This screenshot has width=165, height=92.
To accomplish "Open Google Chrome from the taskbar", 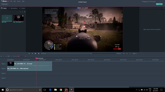I will point(61,90).
